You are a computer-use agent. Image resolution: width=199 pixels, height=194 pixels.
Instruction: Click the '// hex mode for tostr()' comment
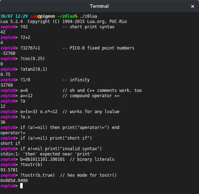88,175
